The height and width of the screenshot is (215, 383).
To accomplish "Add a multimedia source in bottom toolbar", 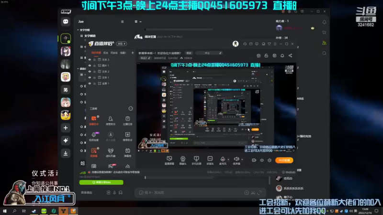I will point(210,161).
